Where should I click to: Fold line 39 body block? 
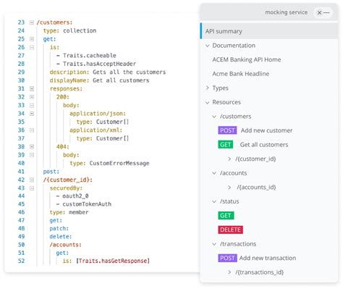[x=32, y=155]
